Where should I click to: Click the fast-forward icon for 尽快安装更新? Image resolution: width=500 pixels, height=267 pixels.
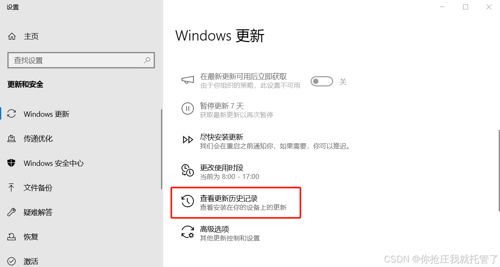(x=188, y=140)
